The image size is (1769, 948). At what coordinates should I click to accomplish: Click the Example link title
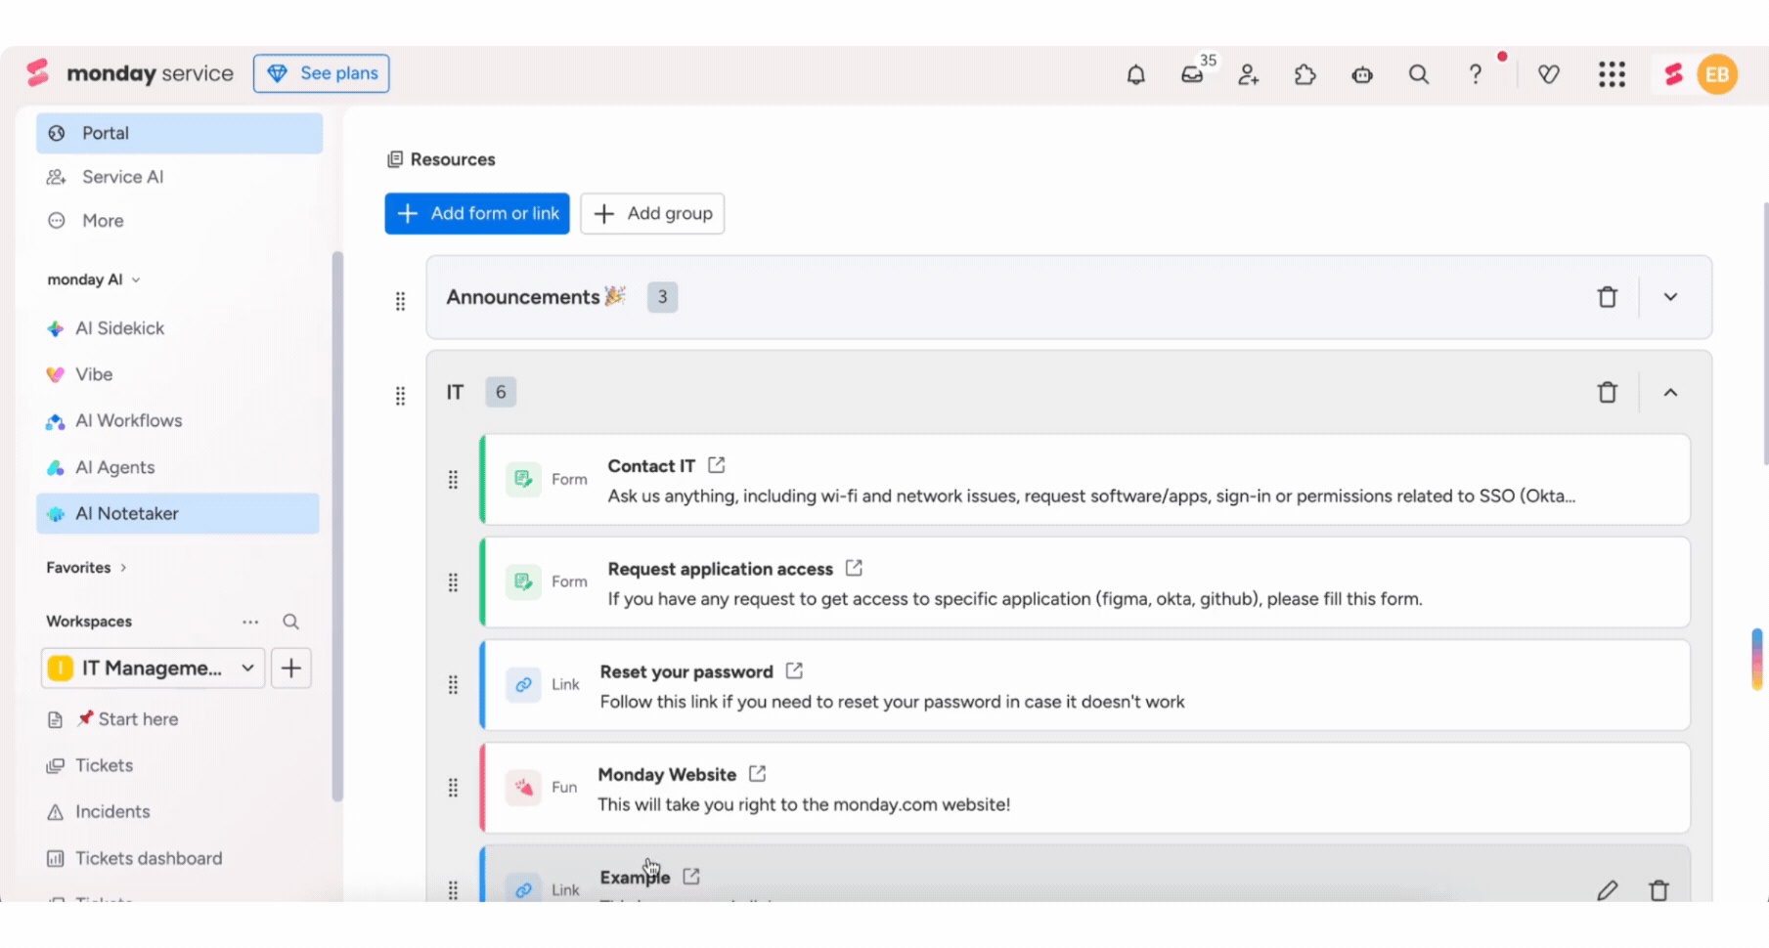point(635,877)
